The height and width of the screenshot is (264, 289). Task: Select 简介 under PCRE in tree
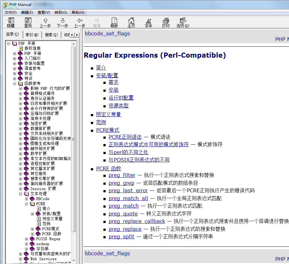pyautogui.click(x=46, y=209)
